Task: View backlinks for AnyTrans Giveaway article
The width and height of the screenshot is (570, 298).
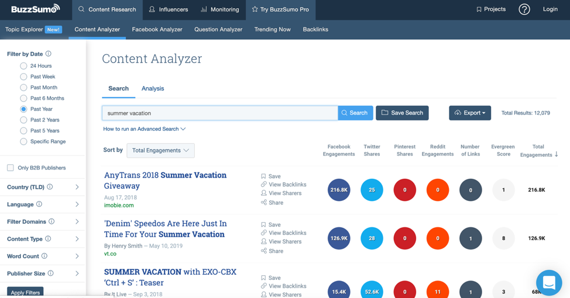Action: [284, 185]
